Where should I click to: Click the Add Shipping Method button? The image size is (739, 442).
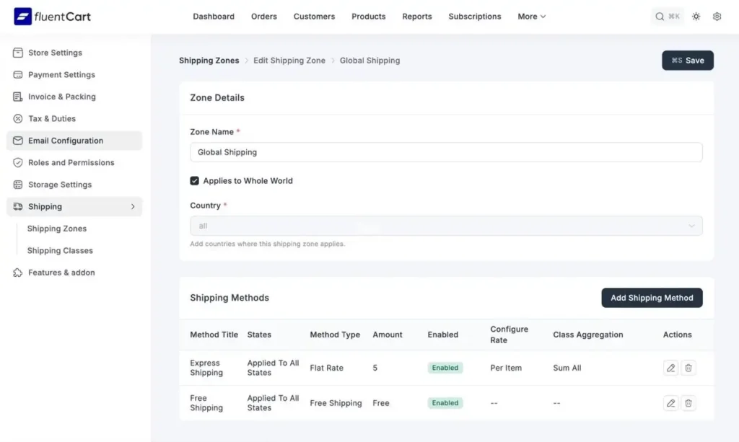tap(651, 298)
